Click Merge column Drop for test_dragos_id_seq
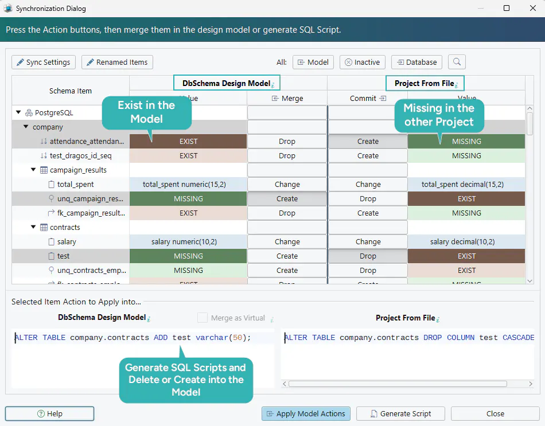The width and height of the screenshot is (545, 426). [x=287, y=156]
